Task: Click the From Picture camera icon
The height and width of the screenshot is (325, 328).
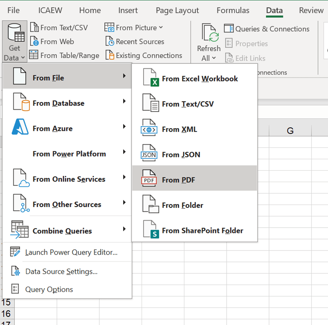Action: pyautogui.click(x=109, y=28)
